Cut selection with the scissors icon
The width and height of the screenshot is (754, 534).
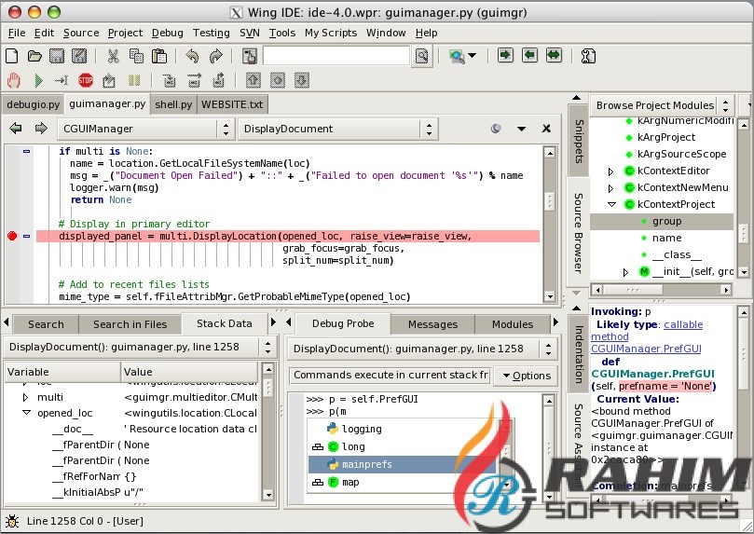click(113, 56)
